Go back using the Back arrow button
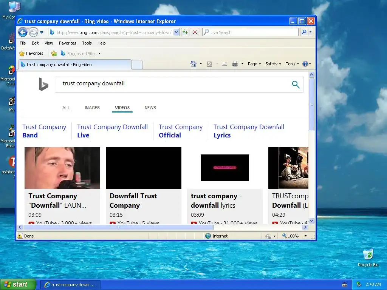Screen dimensions: 387x290 (23, 32)
